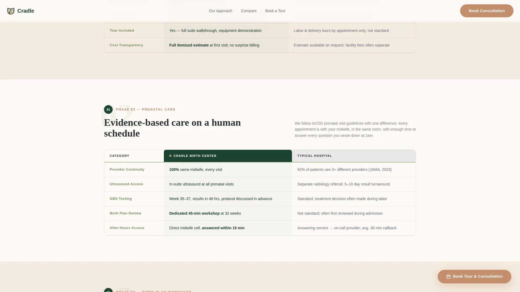Click the 'PHASE 02 — PRENATAL CARE' label

[x=146, y=109]
